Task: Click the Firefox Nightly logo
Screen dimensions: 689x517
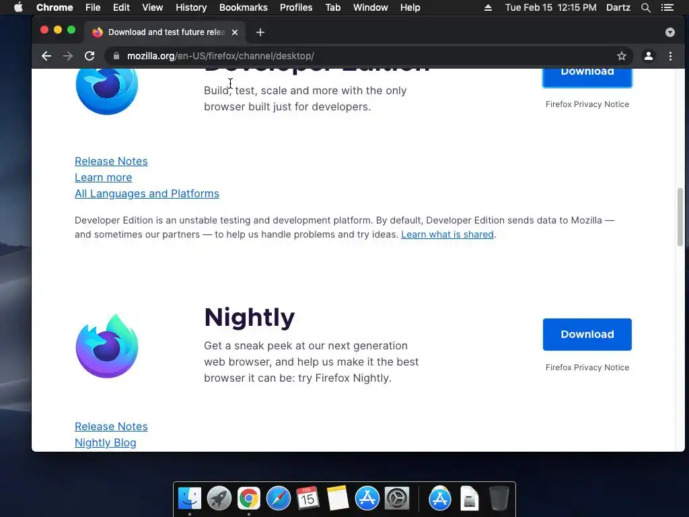Action: pyautogui.click(x=107, y=345)
